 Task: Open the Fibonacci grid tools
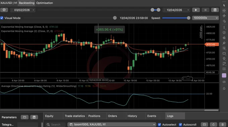[224, 48]
